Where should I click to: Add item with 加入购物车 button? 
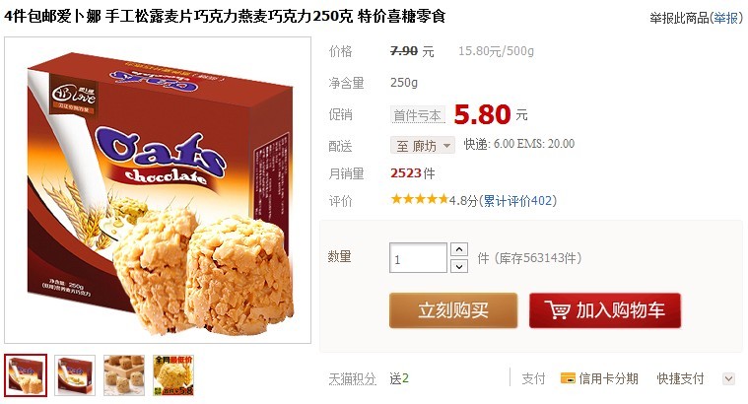605,310
